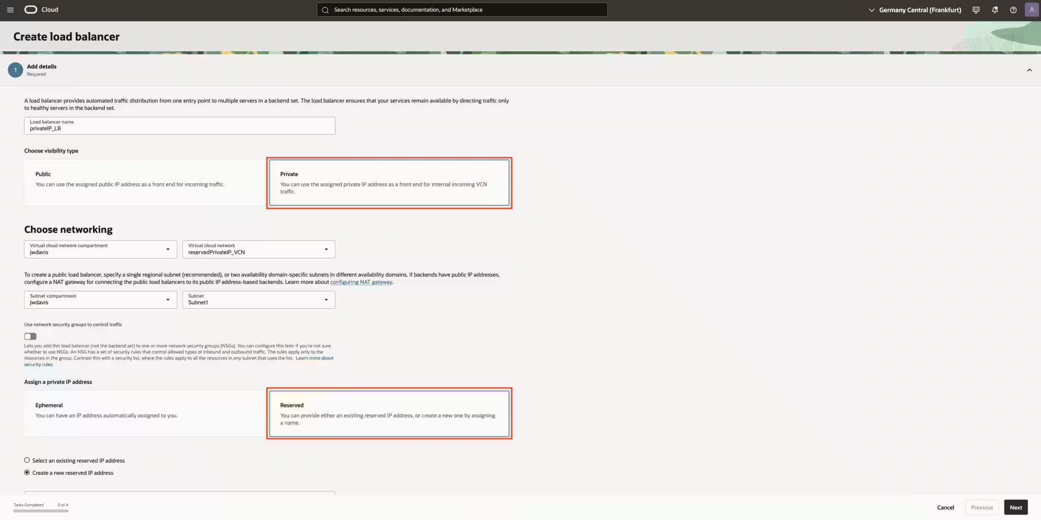This screenshot has width=1041, height=520.
Task: Open the Subnet compartment dropdown
Action: (x=101, y=300)
